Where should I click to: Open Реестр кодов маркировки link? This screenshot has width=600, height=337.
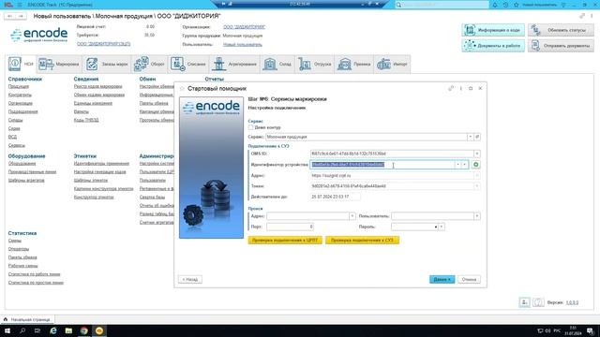pos(97,86)
